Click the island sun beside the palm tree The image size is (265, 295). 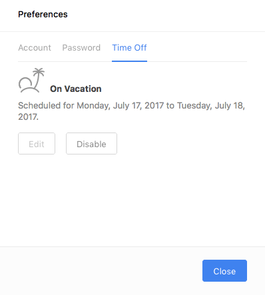click(x=25, y=83)
